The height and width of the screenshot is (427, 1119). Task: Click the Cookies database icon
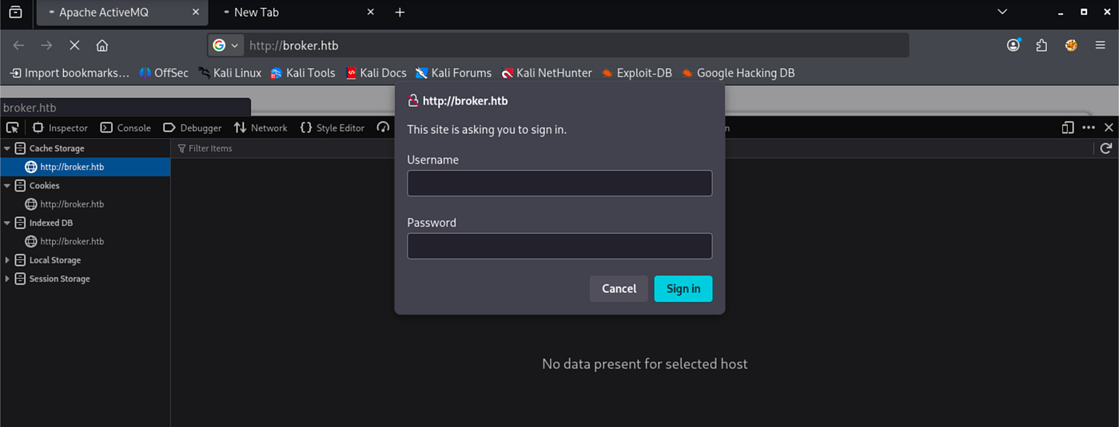[x=20, y=186]
